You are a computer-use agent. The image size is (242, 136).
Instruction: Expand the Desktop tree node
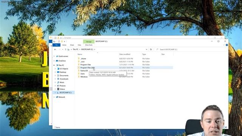pyautogui.click(x=55, y=72)
